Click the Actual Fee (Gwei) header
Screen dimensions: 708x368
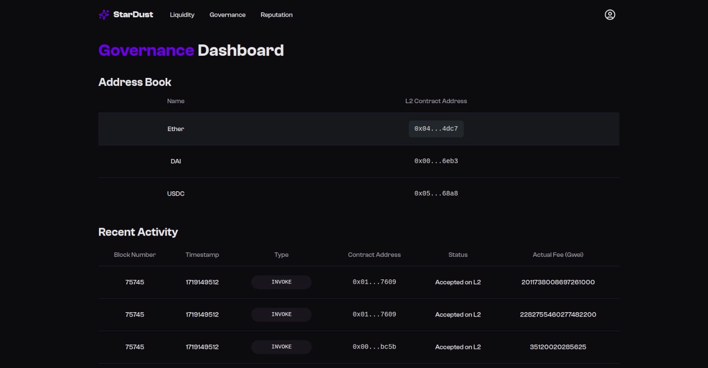click(x=558, y=255)
